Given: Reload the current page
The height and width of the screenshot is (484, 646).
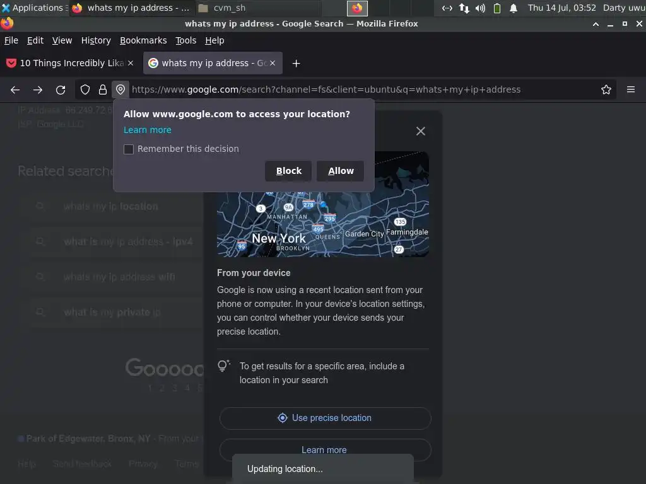Looking at the screenshot, I should (61, 89).
